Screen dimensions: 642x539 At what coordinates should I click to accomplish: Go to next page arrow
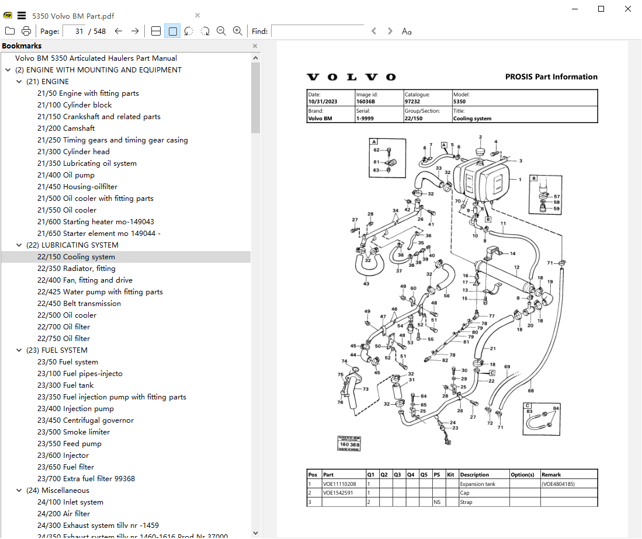point(135,31)
